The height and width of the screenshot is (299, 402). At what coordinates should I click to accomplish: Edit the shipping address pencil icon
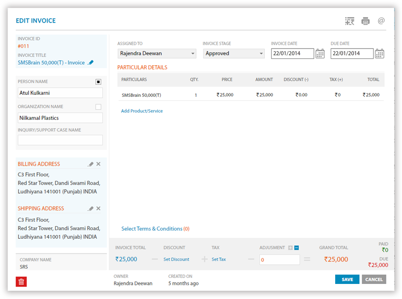(90, 209)
